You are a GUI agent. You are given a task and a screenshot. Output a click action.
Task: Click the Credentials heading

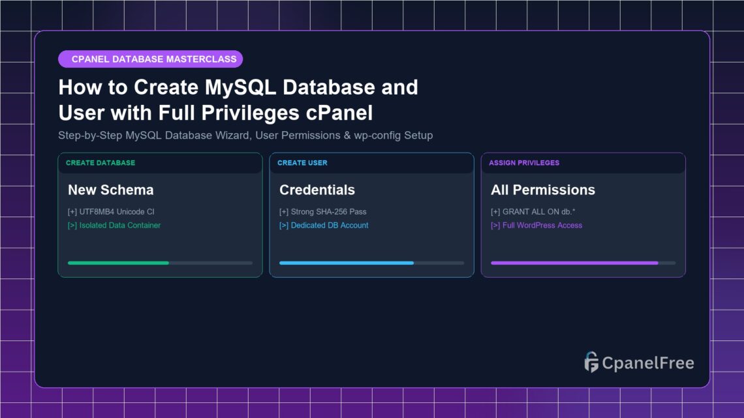pyautogui.click(x=317, y=190)
